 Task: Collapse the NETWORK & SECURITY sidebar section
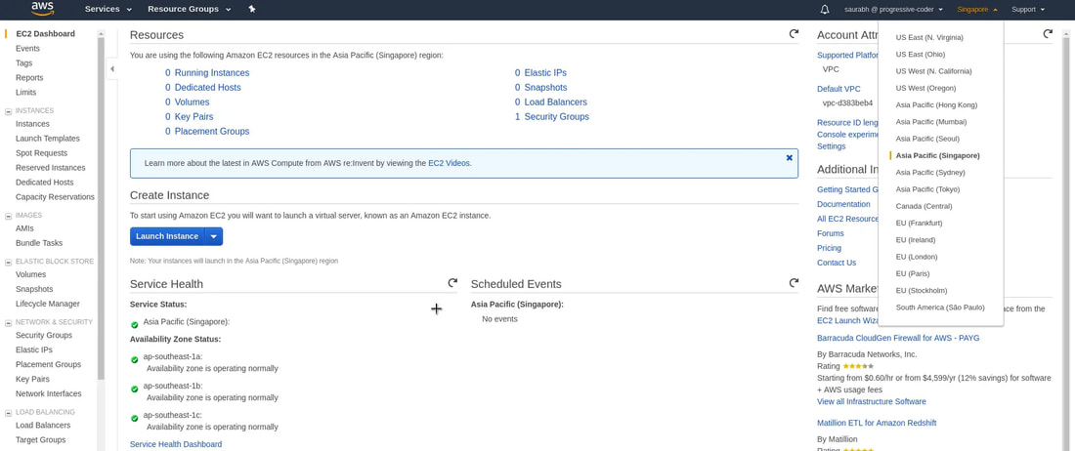click(9, 322)
